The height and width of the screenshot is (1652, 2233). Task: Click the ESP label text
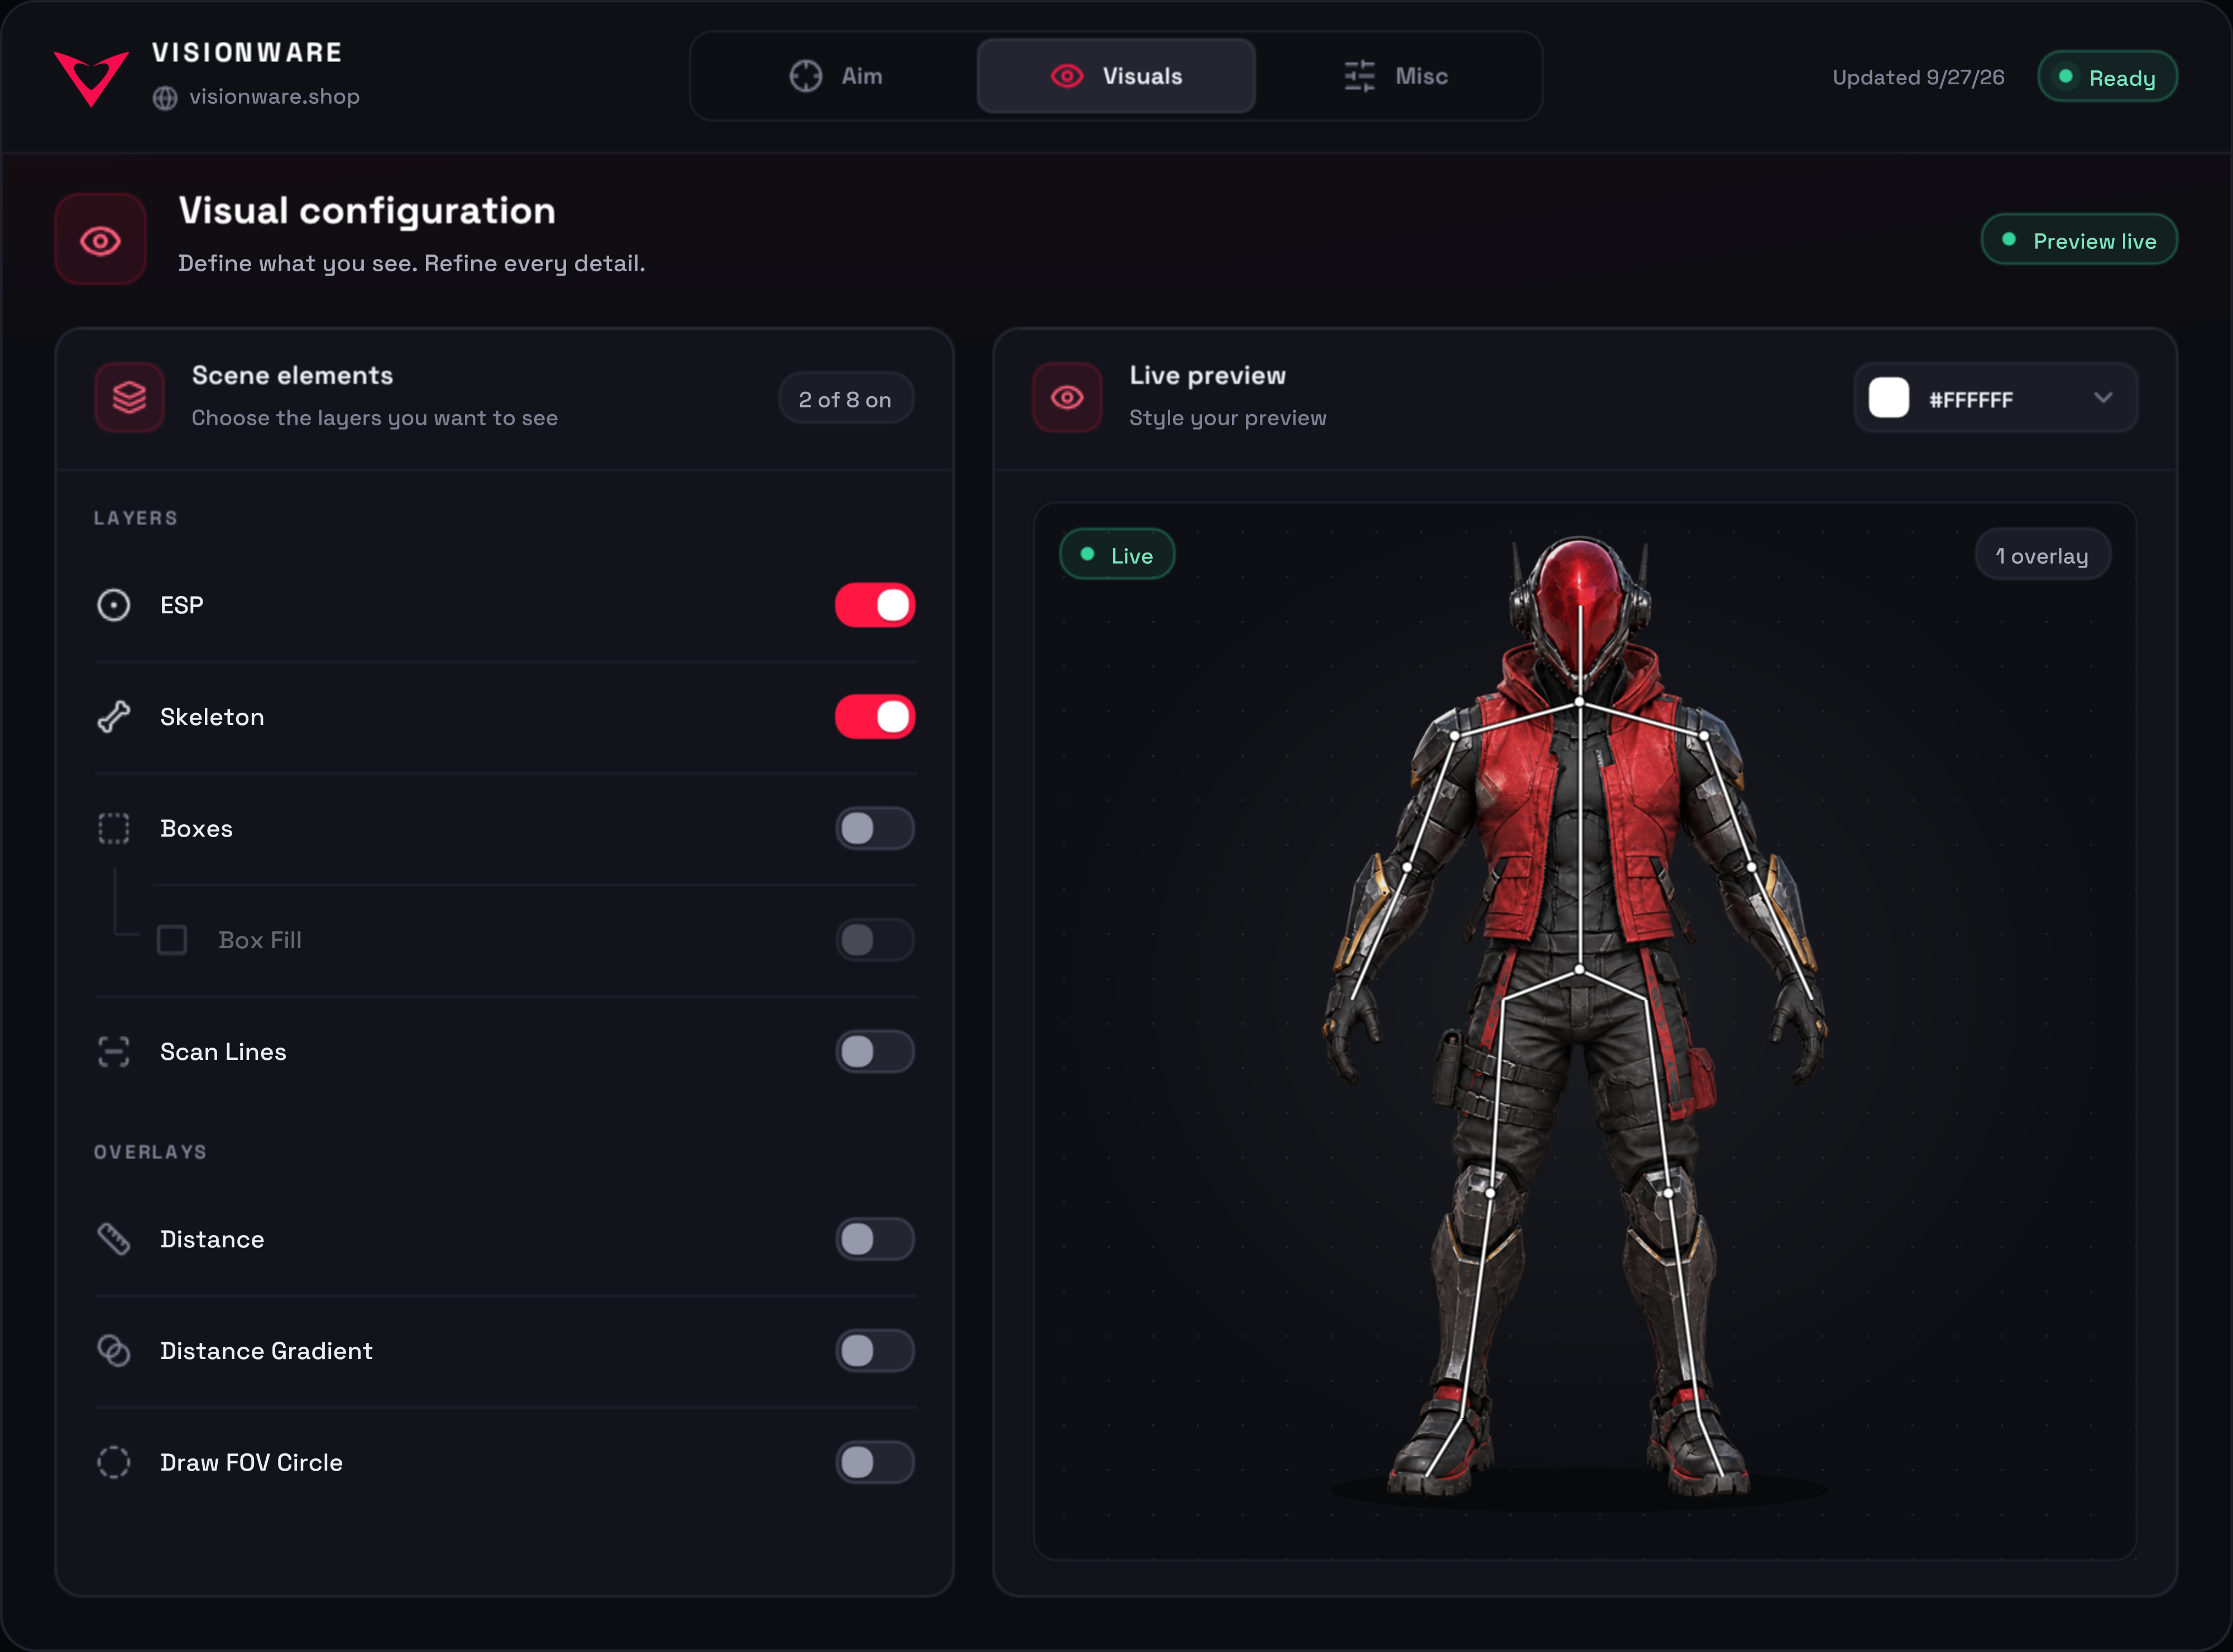pyautogui.click(x=181, y=605)
